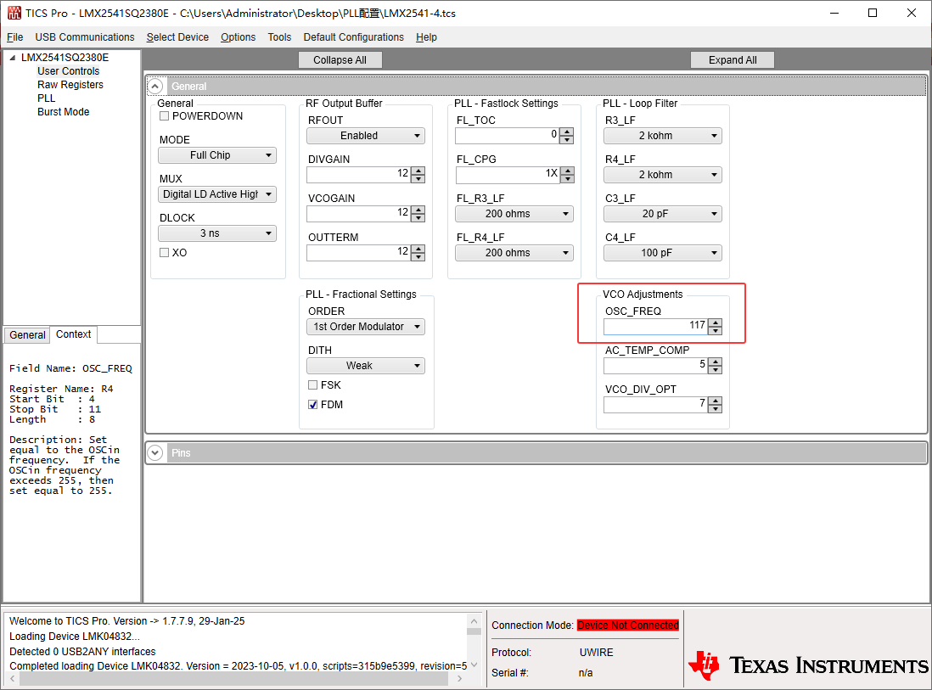
Task: Decrement the OUTTERM value
Action: pyautogui.click(x=418, y=257)
